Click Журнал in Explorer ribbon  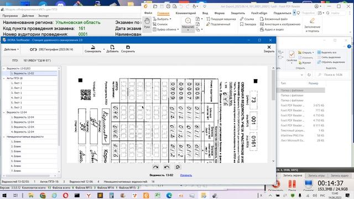click(x=305, y=62)
